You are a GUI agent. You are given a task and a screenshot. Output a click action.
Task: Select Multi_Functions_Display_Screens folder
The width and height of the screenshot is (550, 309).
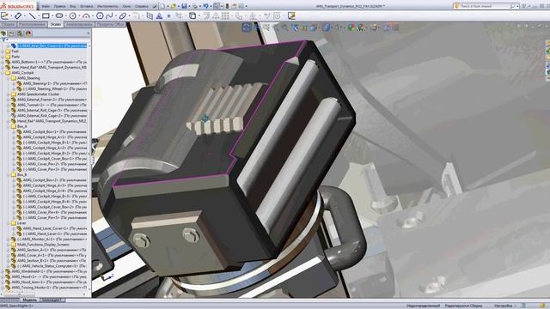coord(43,244)
